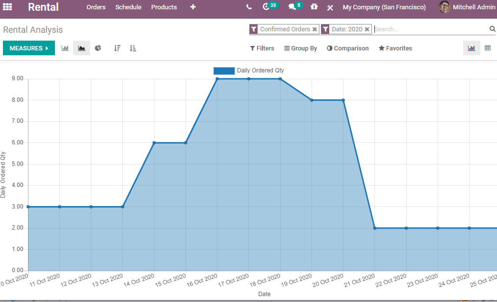
Task: Switch to pie chart mode
Action: tap(98, 48)
